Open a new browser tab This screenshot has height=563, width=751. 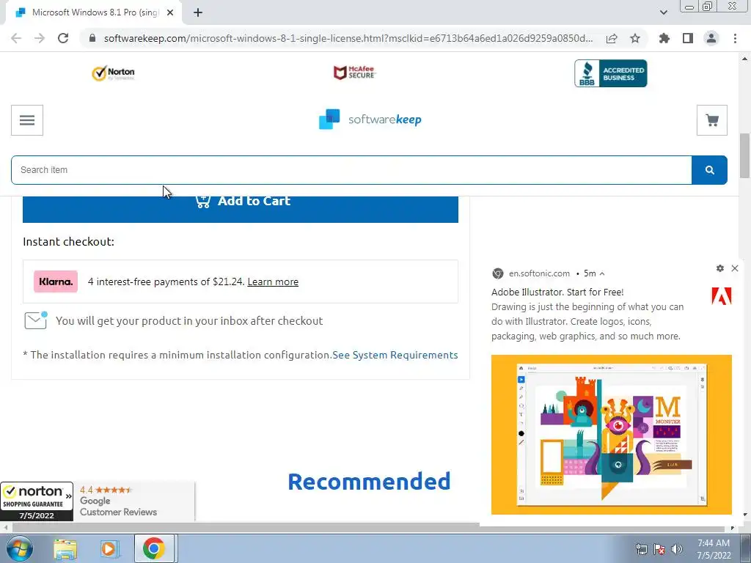198,12
